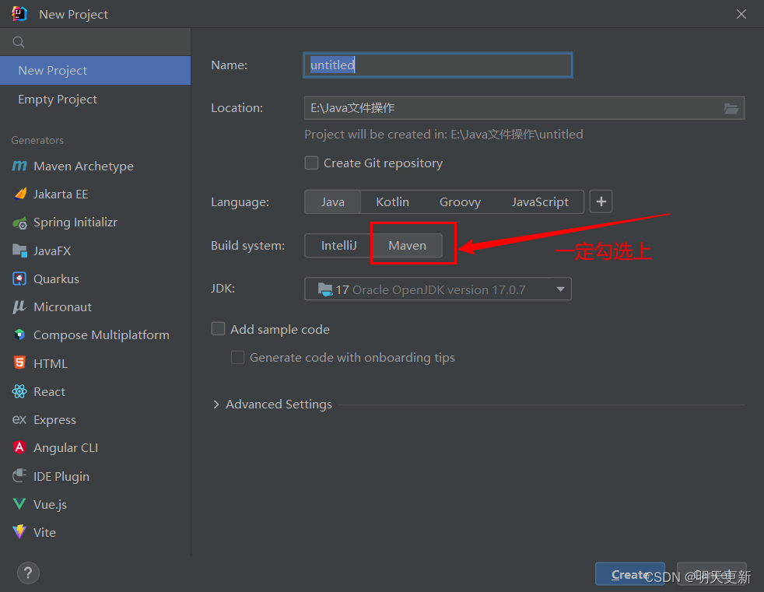Select the Angular CLI generator label

[x=66, y=448]
